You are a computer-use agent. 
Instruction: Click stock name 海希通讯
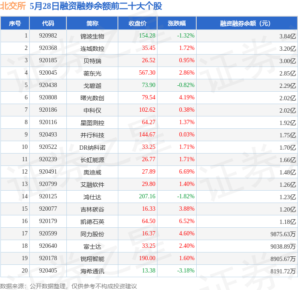pyautogui.click(x=92, y=271)
